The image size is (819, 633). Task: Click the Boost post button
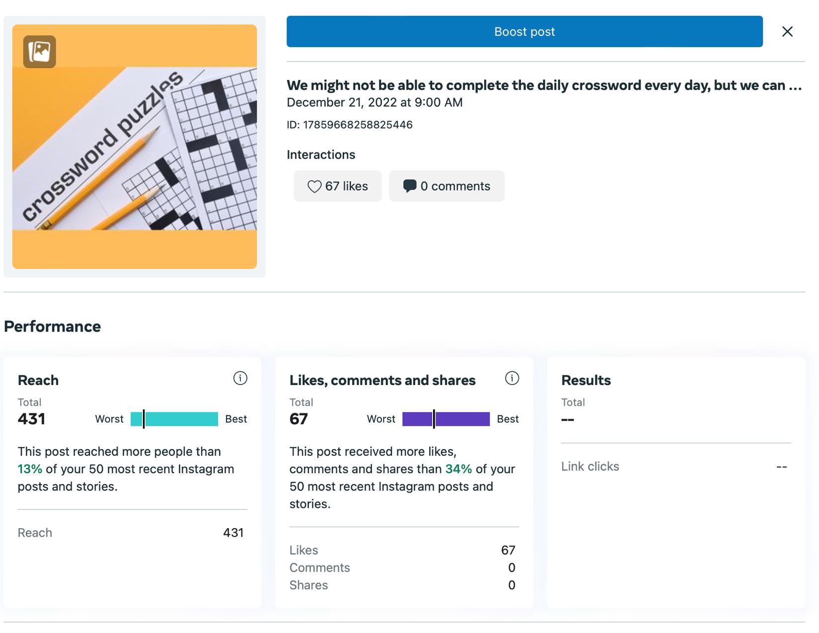[x=524, y=32]
